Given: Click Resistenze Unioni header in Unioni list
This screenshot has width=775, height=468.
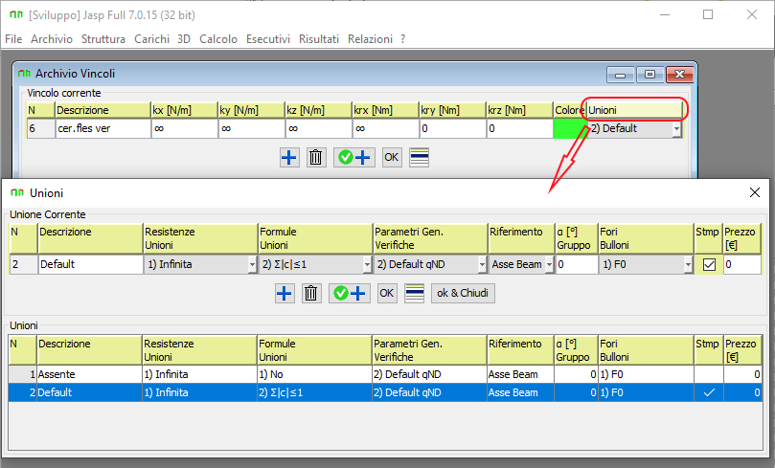Looking at the screenshot, I should coord(199,350).
